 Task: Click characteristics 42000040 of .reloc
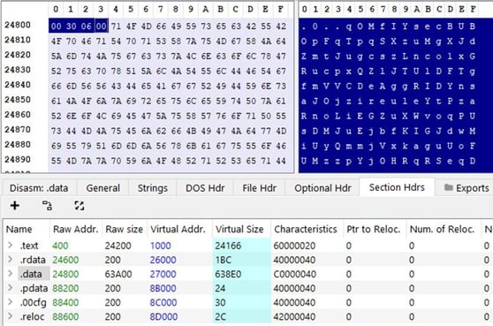(294, 316)
